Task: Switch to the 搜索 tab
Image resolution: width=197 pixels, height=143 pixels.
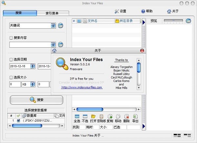Action: tap(20, 13)
